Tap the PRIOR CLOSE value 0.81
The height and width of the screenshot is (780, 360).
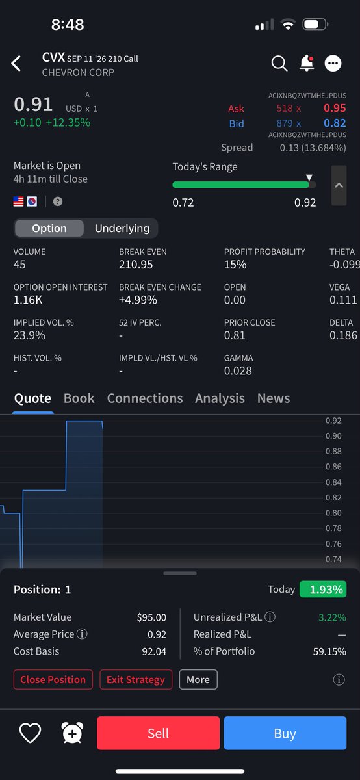pyautogui.click(x=235, y=335)
